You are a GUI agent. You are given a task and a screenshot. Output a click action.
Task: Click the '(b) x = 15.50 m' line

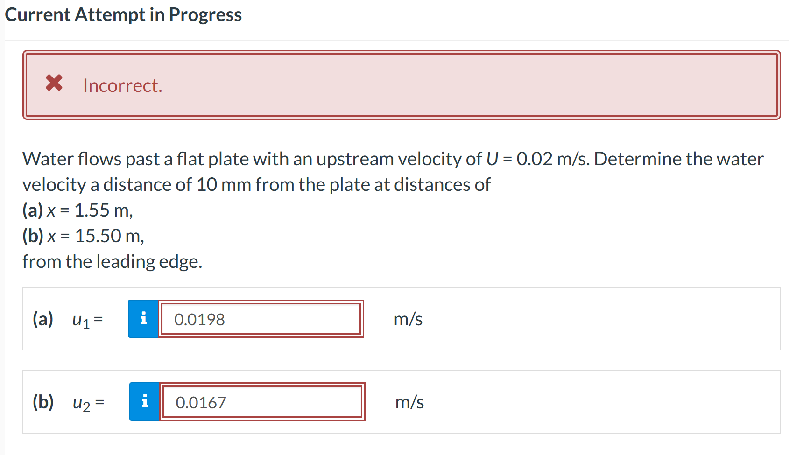pyautogui.click(x=84, y=236)
